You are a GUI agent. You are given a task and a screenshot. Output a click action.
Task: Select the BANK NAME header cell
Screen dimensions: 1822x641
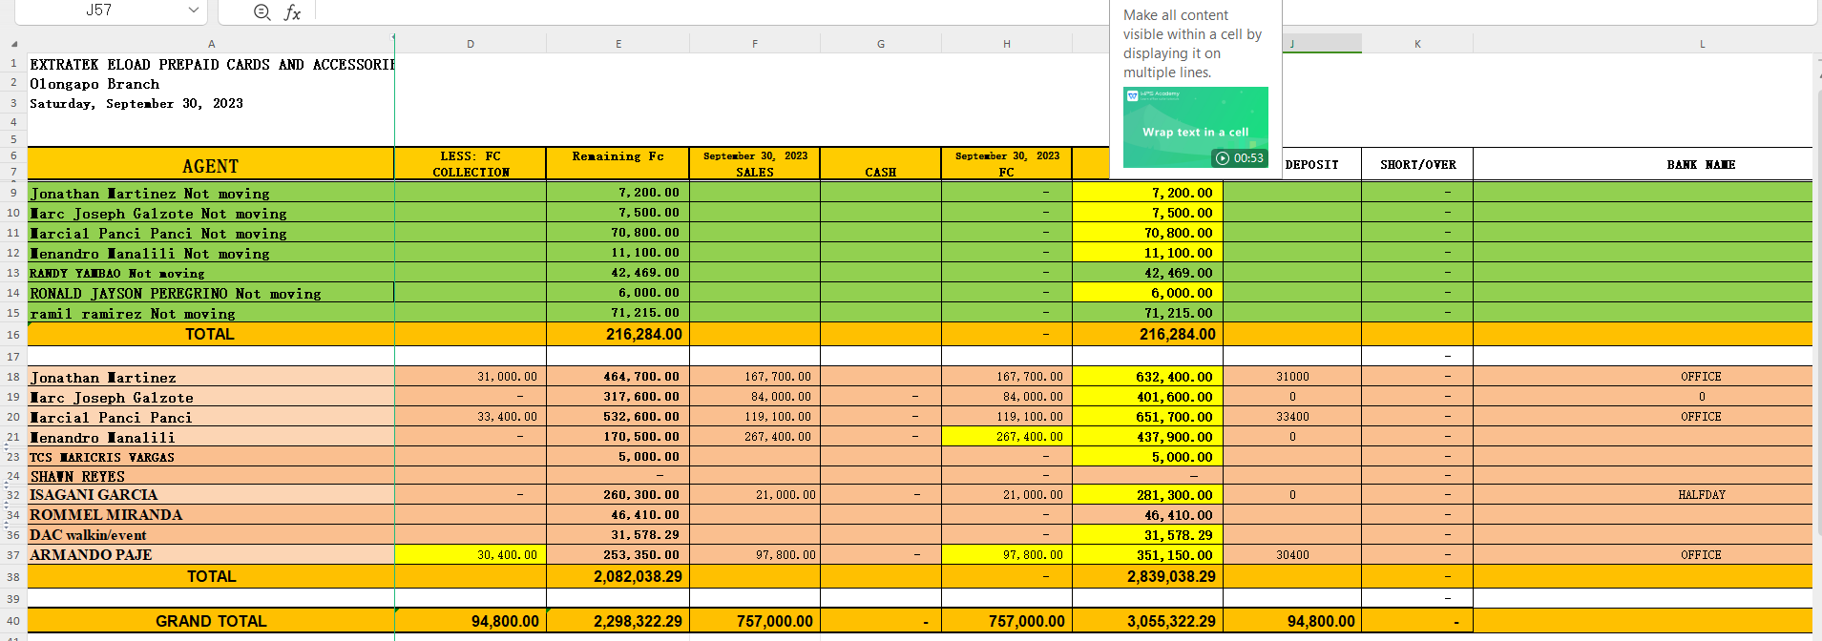(1700, 165)
